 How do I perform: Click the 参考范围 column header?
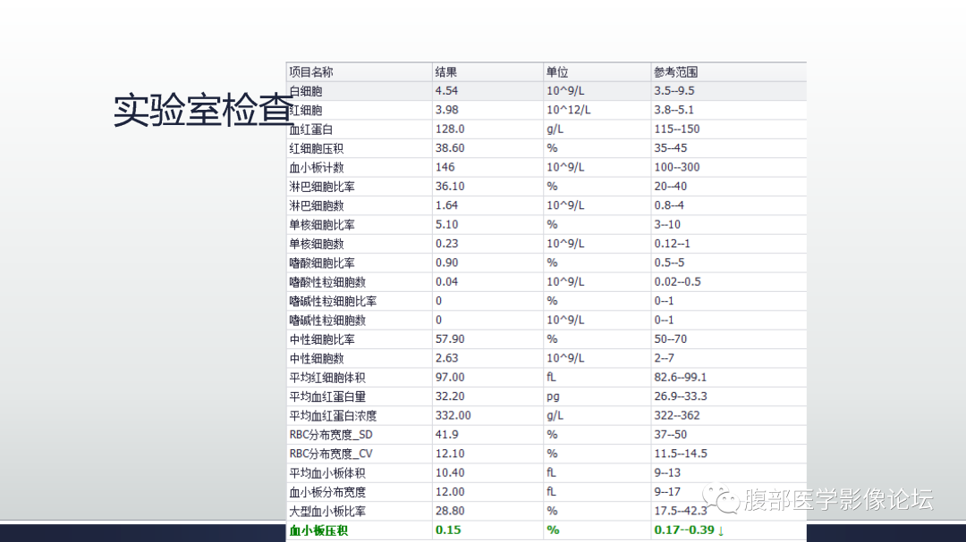coord(676,72)
